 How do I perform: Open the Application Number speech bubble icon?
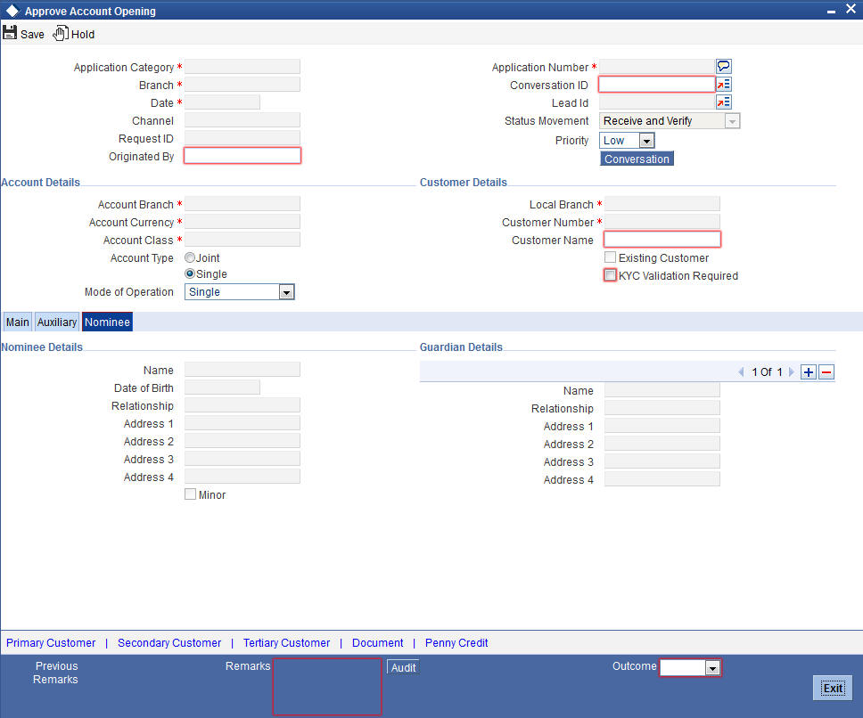click(x=723, y=67)
